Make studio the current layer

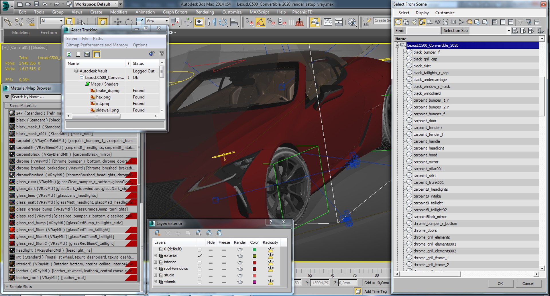pyautogui.click(x=200, y=276)
